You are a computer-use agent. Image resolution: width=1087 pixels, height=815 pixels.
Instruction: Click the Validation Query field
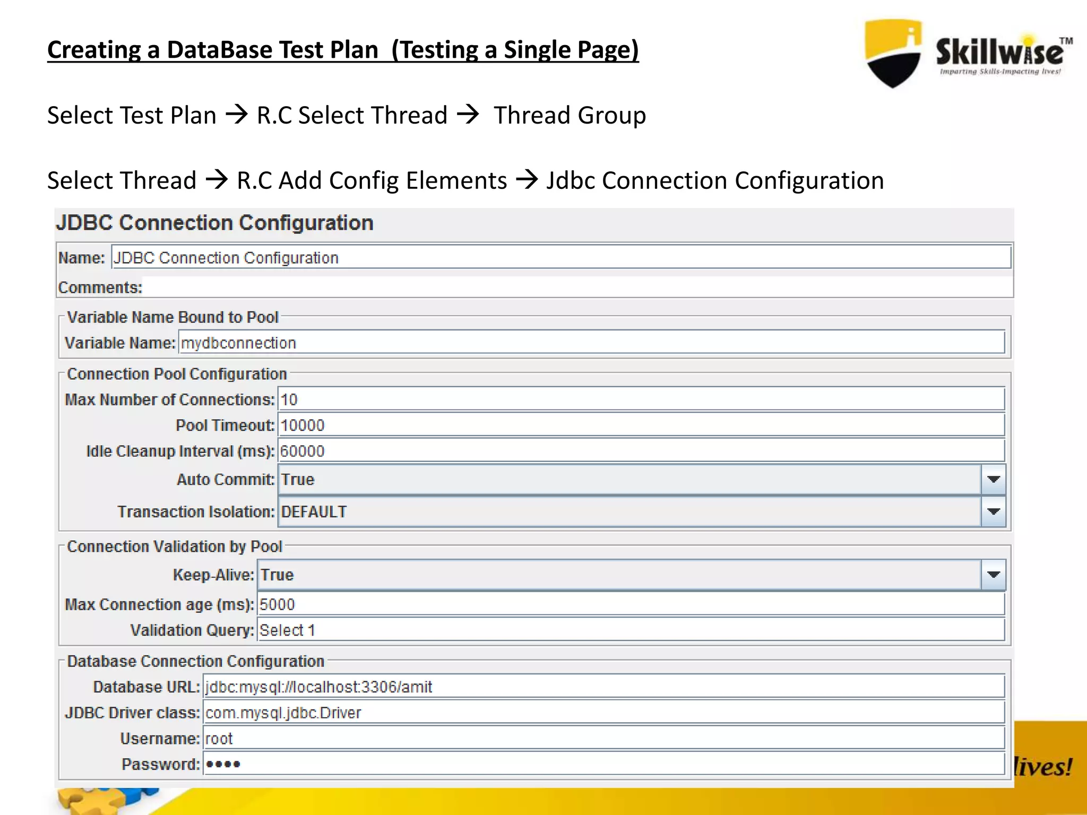coord(631,630)
